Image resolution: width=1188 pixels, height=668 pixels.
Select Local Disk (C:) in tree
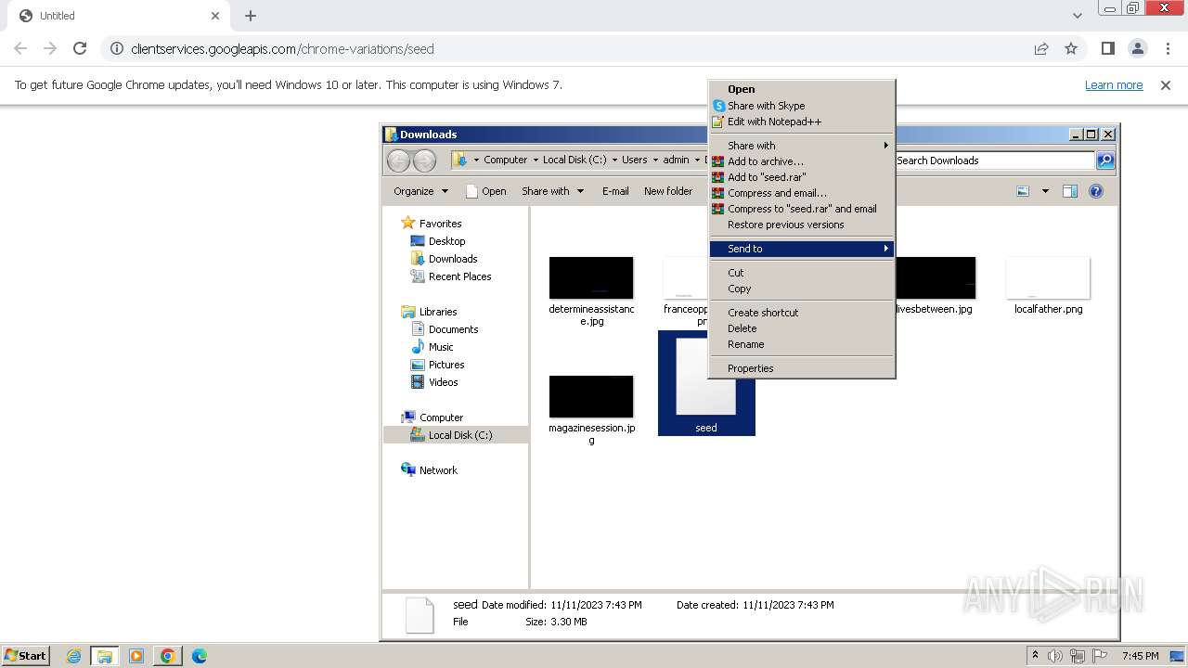coord(459,435)
